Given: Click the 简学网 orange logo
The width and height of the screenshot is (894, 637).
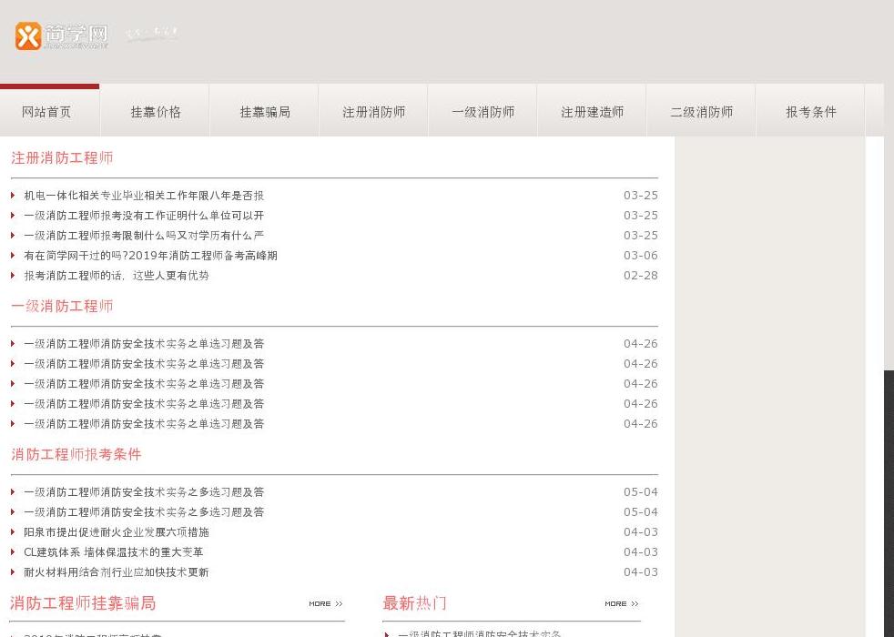Looking at the screenshot, I should [x=62, y=35].
